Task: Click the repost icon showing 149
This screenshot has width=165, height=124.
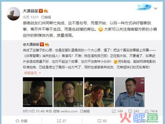Action: coord(117,111)
